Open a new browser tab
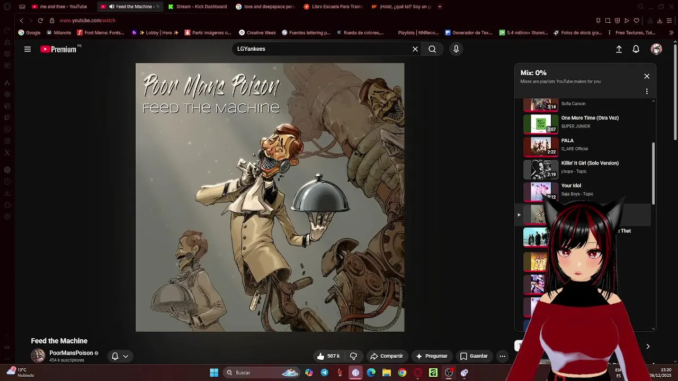678x381 pixels. pos(440,6)
